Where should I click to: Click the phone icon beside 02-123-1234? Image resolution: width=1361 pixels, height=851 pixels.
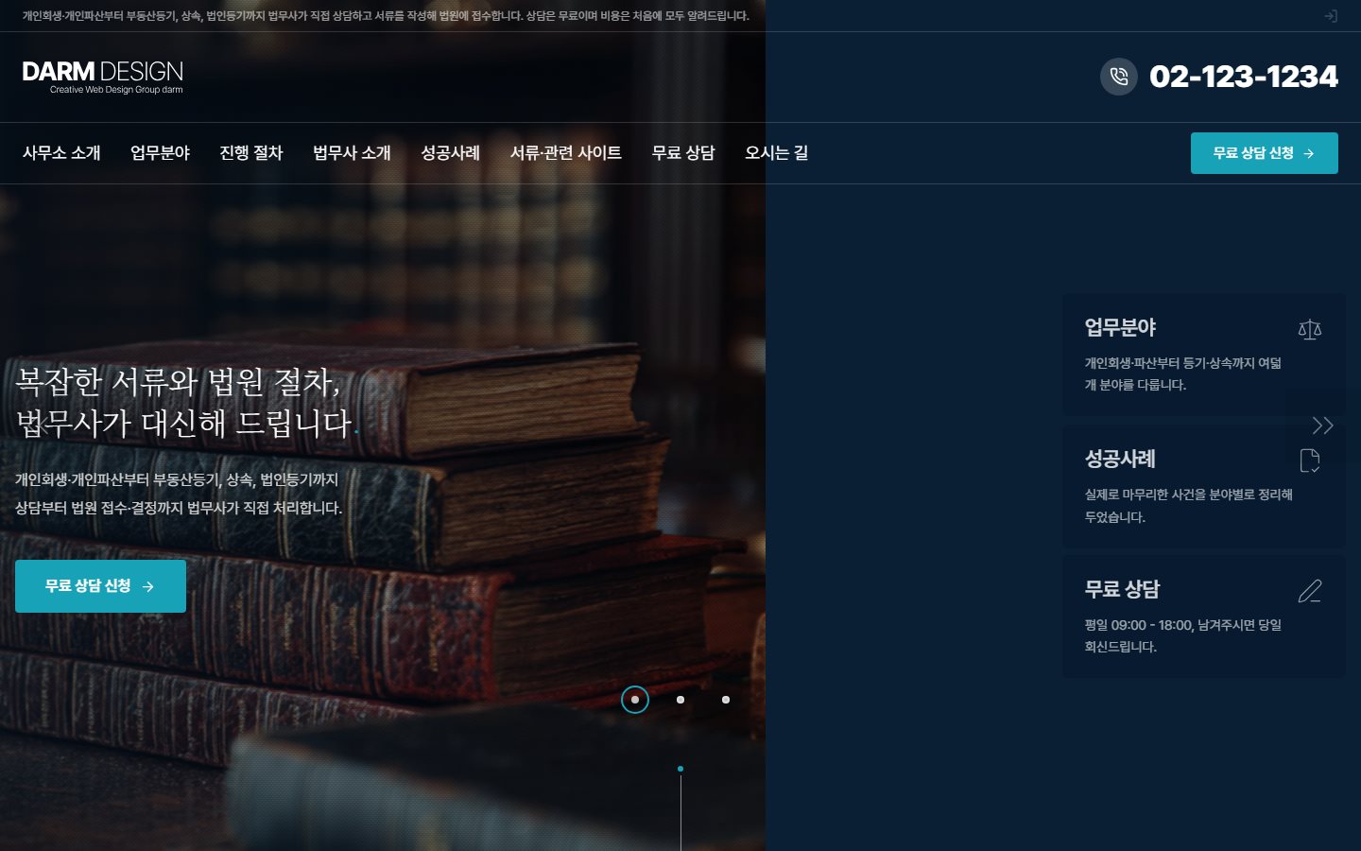[1119, 77]
